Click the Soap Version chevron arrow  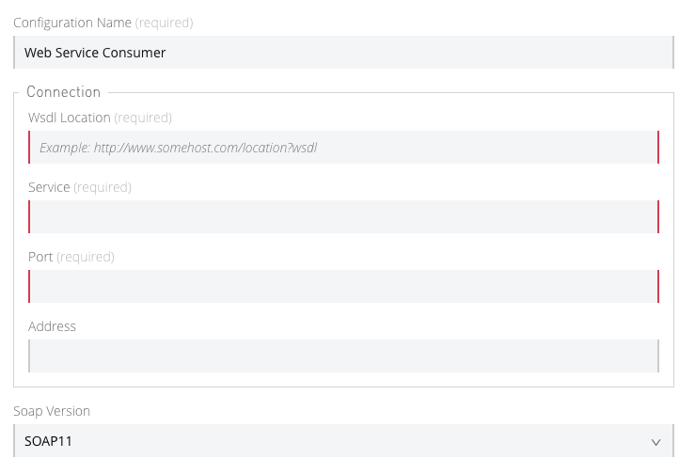click(x=656, y=441)
